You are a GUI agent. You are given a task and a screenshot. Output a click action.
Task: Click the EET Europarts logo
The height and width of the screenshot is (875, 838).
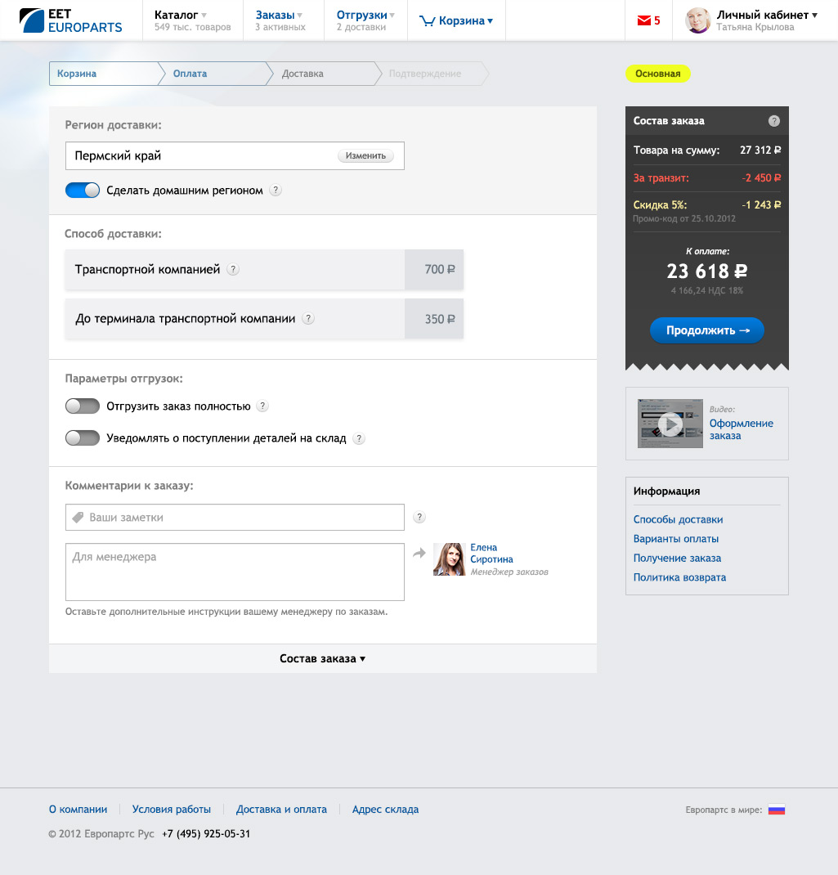pos(71,20)
